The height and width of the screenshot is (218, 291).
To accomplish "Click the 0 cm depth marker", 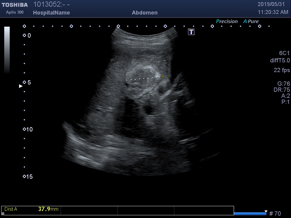I will (x=27, y=36).
